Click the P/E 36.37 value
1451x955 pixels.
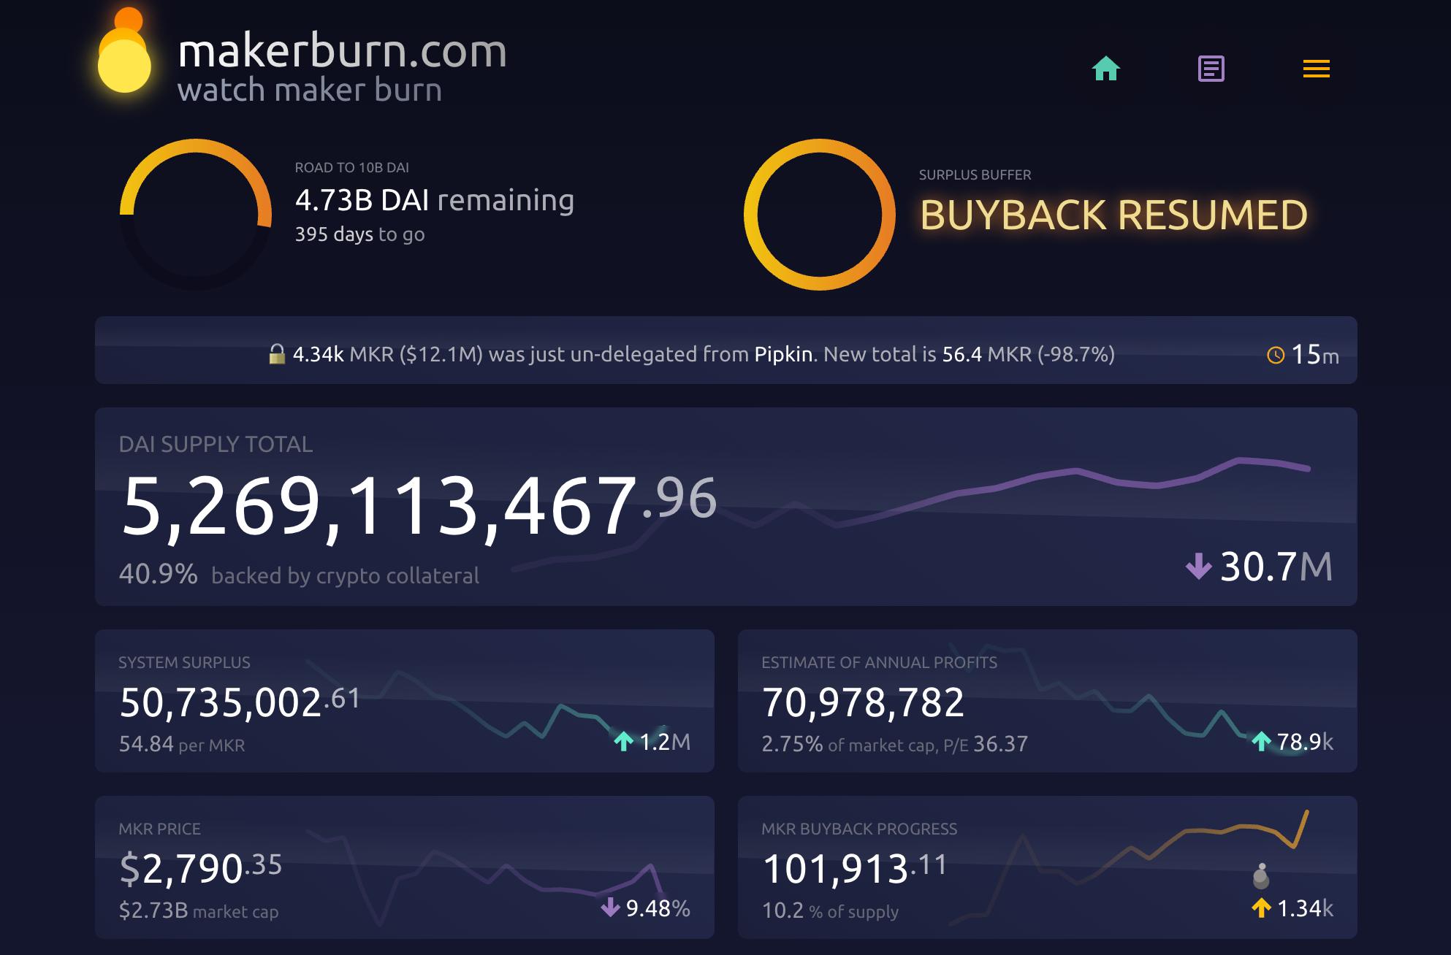[x=986, y=744]
